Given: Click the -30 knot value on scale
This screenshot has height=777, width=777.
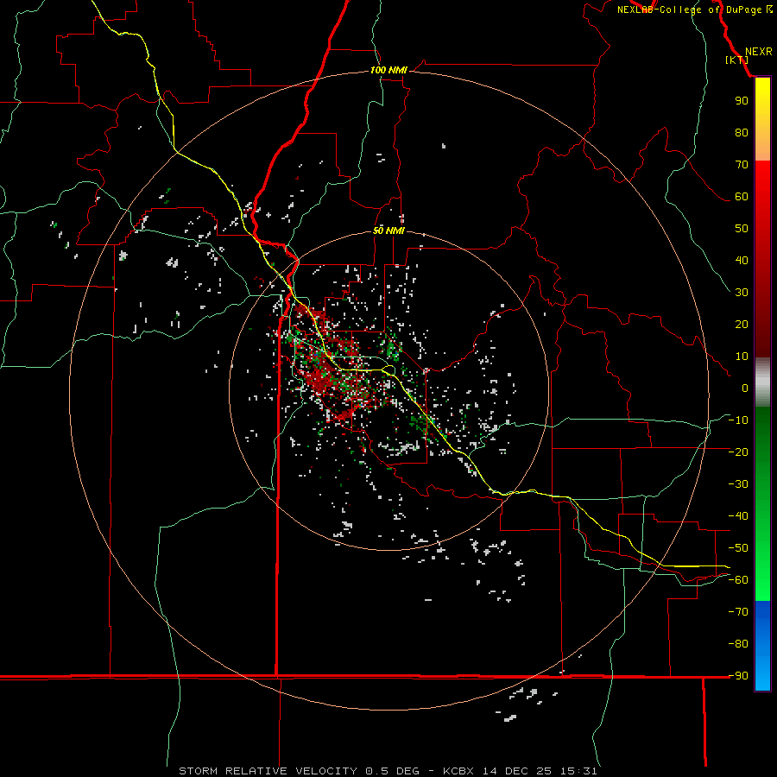Looking at the screenshot, I should pos(738,484).
